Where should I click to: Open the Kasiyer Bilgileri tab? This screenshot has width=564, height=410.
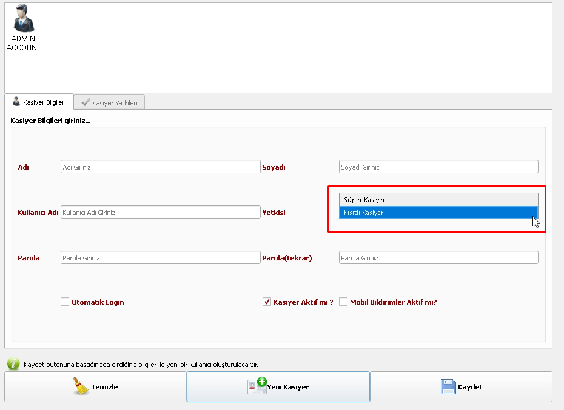pos(39,102)
